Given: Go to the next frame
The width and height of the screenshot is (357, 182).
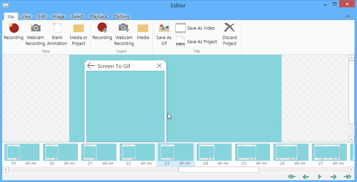Looking at the screenshot, I should point(334,176).
